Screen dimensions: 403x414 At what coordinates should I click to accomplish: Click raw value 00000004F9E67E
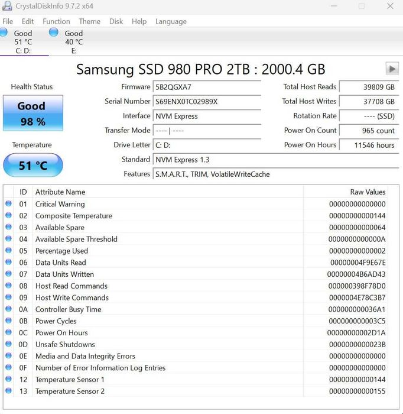[x=358, y=263]
